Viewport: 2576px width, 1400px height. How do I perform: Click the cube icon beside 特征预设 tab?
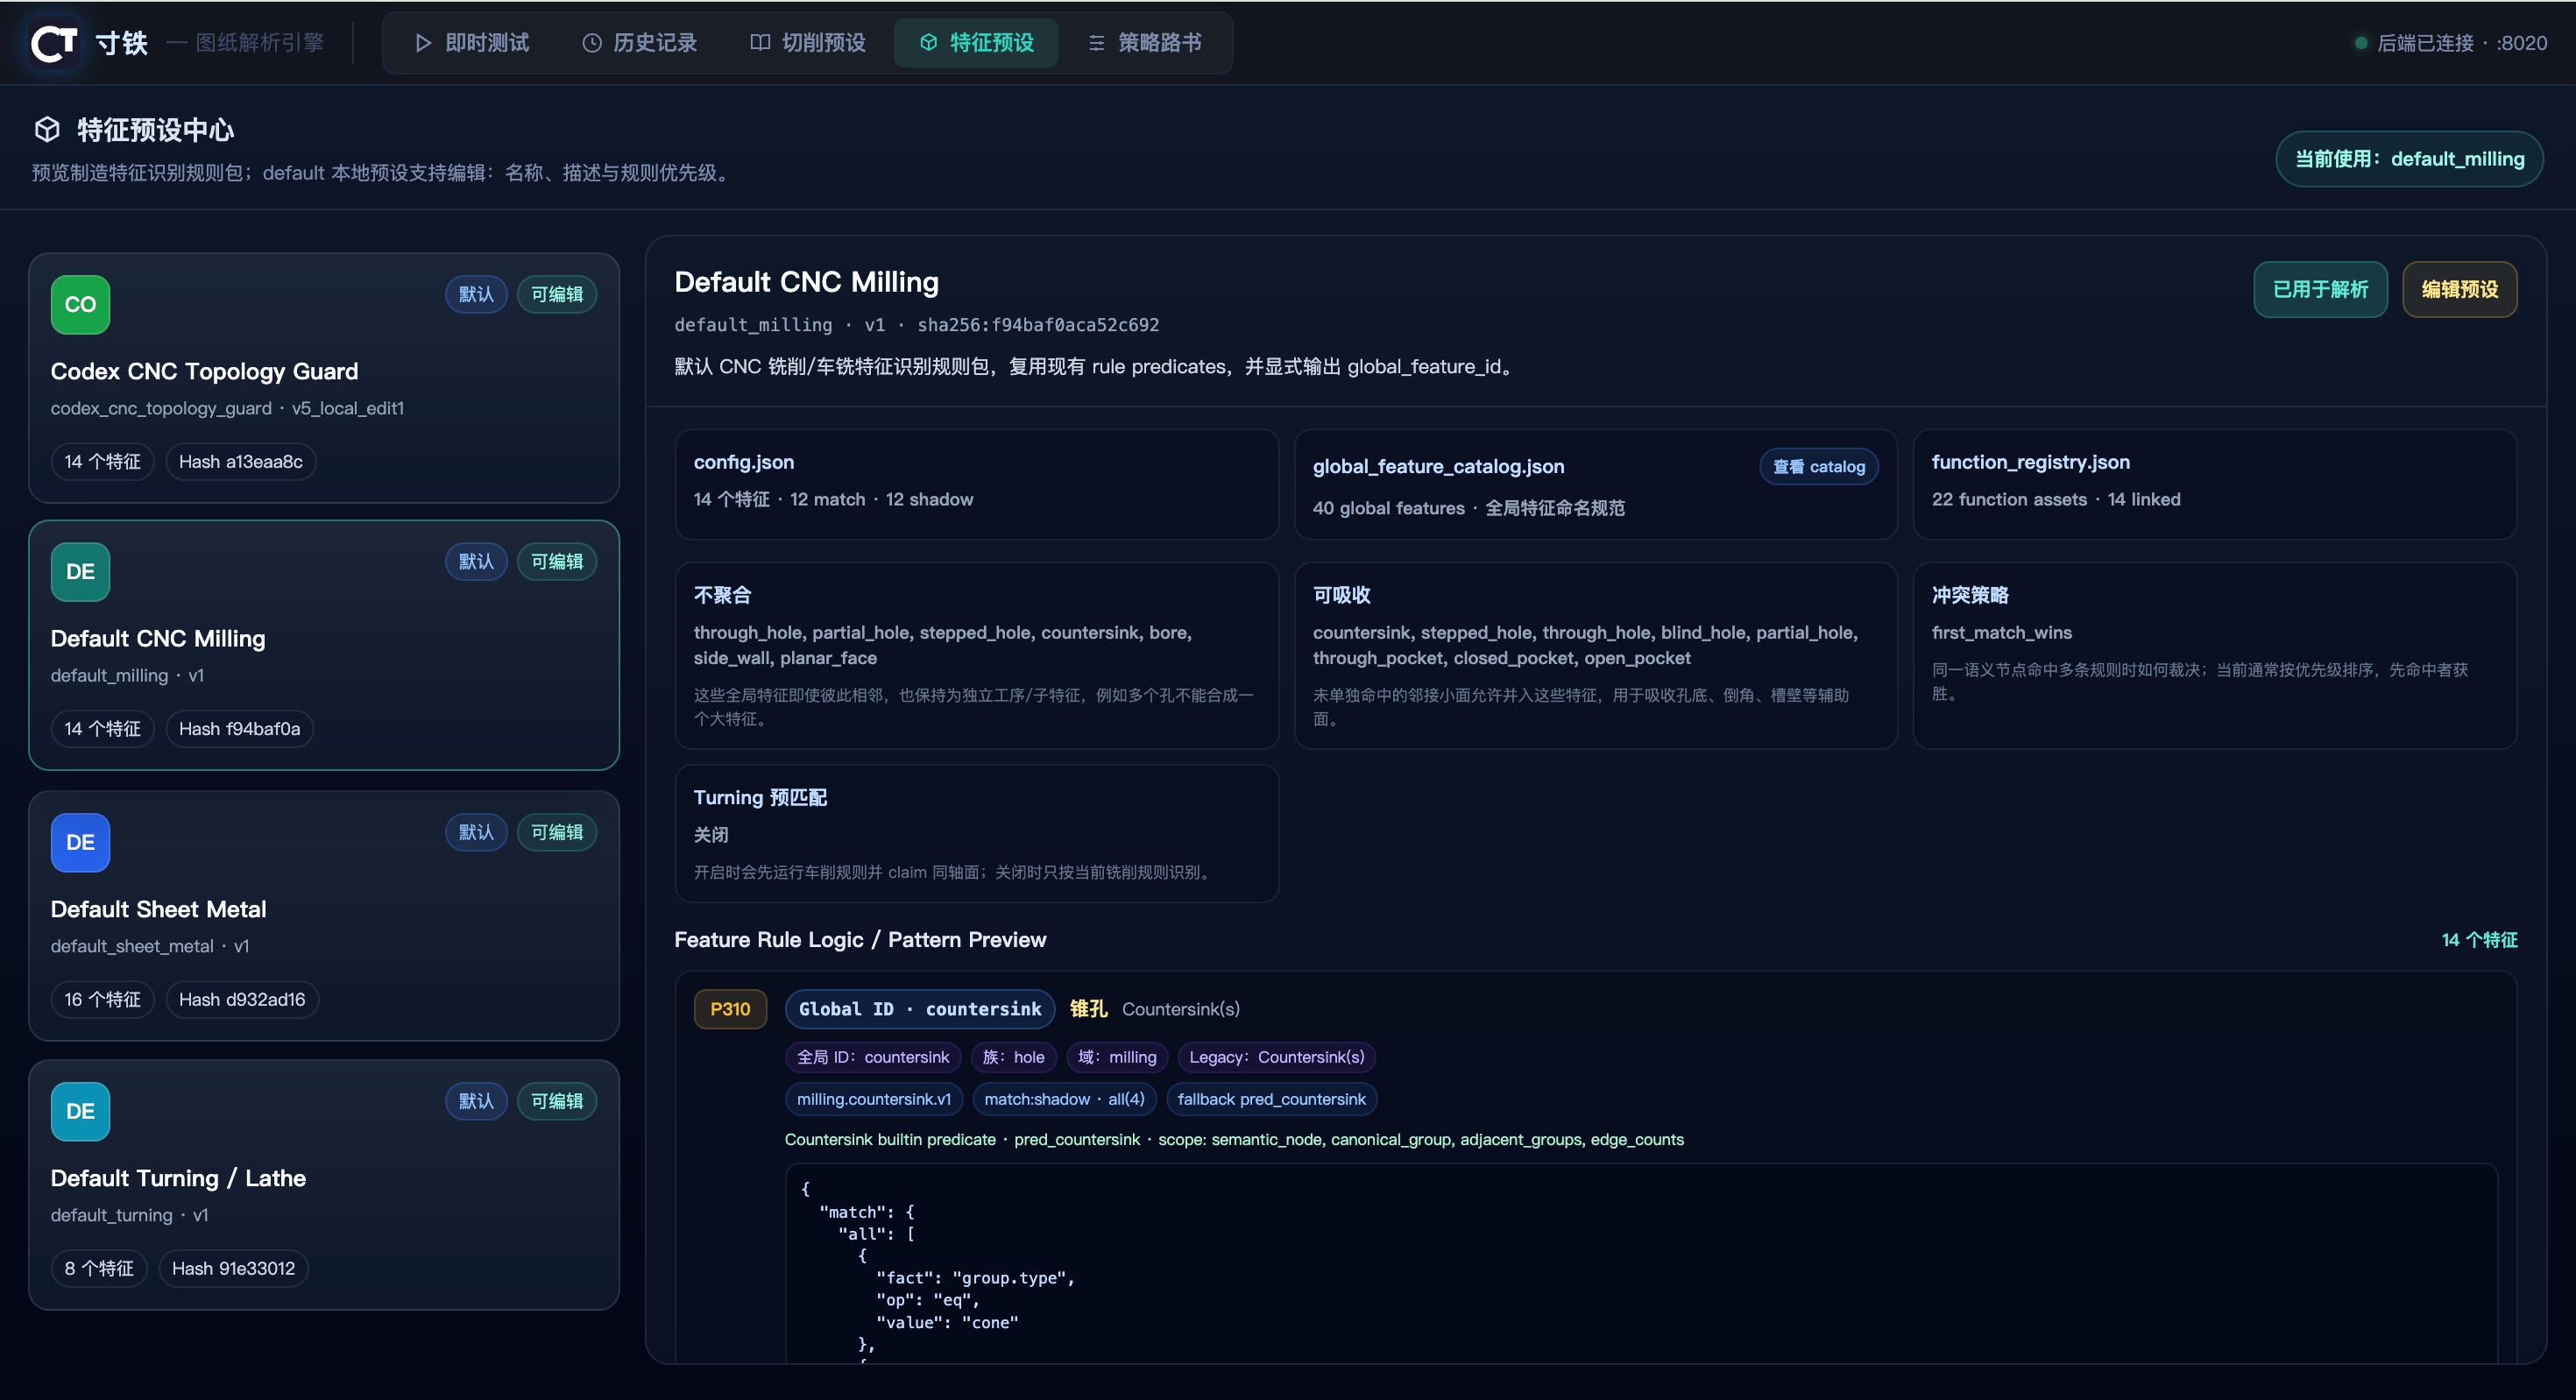pos(929,43)
